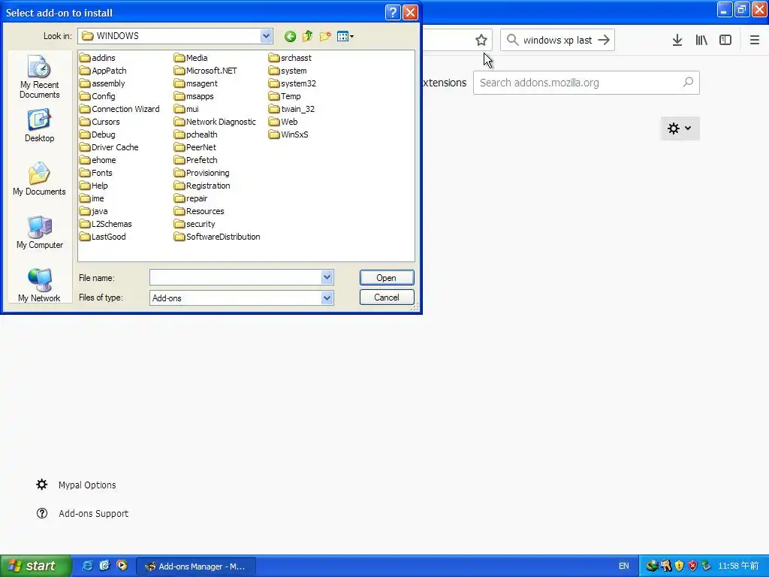Click the magnifier in addons search field
The width and height of the screenshot is (769, 577).
(x=688, y=83)
